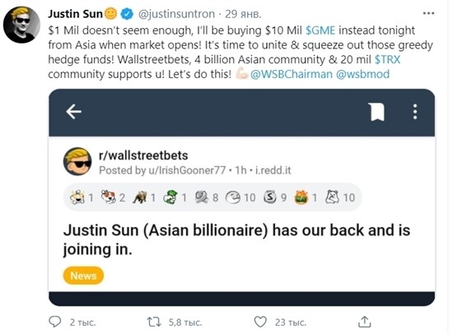The image size is (453, 334).
Task: Open the tweet's three-dot more menu
Action: 428,13
